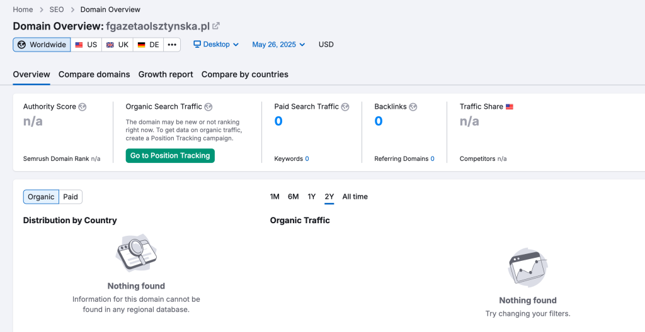This screenshot has width=645, height=332.
Task: Click the USD currency label
Action: [x=326, y=45]
